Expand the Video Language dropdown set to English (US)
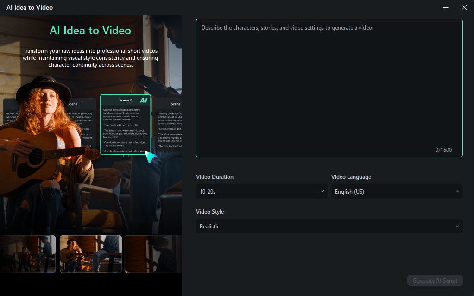The image size is (474, 296). click(x=397, y=191)
